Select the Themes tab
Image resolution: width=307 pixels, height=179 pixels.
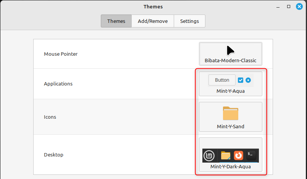(116, 21)
